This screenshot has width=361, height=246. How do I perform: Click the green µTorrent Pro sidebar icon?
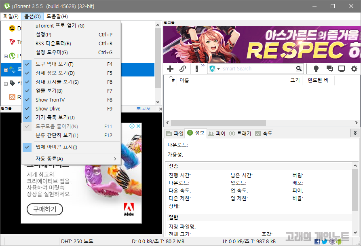coord(12,56)
